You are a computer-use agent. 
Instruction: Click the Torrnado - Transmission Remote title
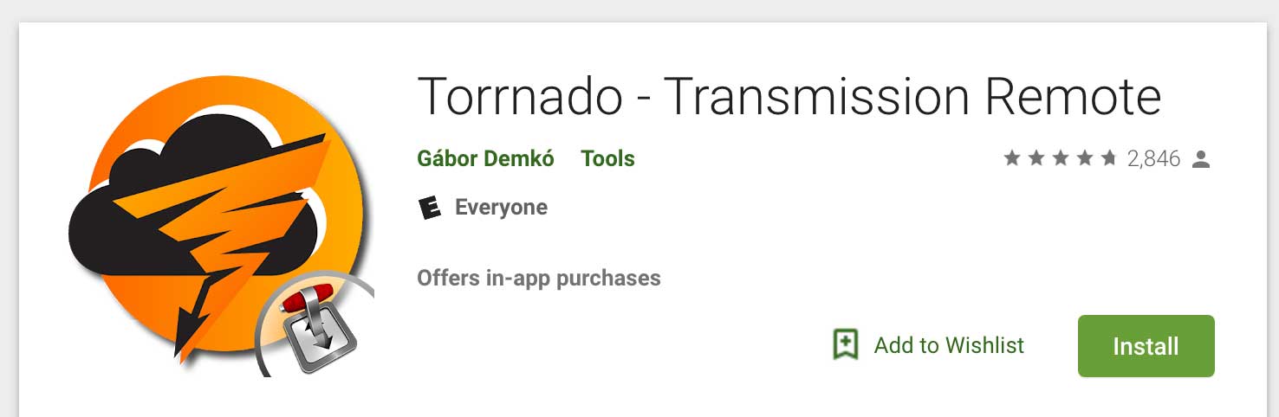(x=789, y=97)
